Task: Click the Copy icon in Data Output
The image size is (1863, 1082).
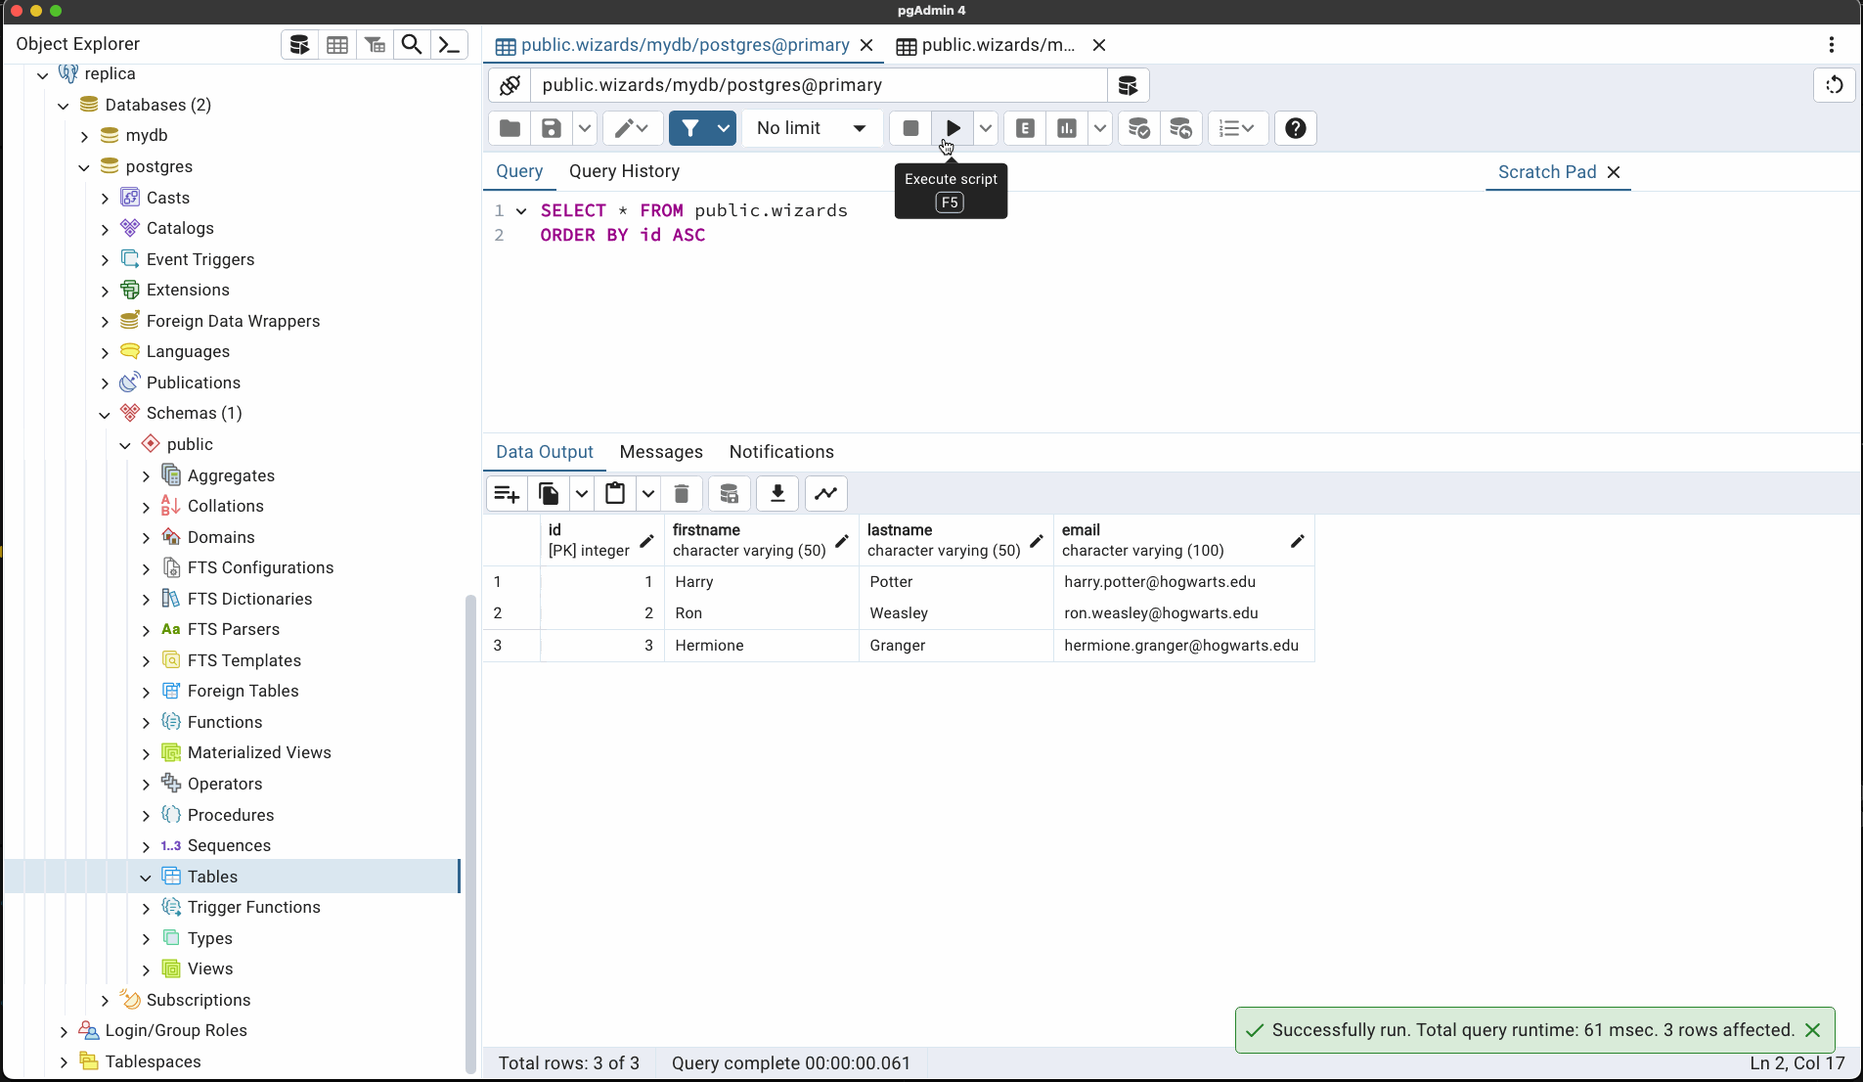Action: 550,494
